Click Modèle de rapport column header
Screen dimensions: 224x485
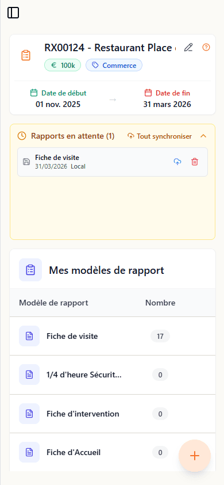click(53, 303)
